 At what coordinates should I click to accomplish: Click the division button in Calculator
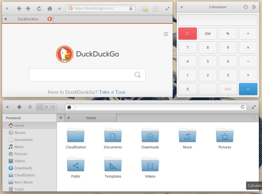tap(248, 34)
